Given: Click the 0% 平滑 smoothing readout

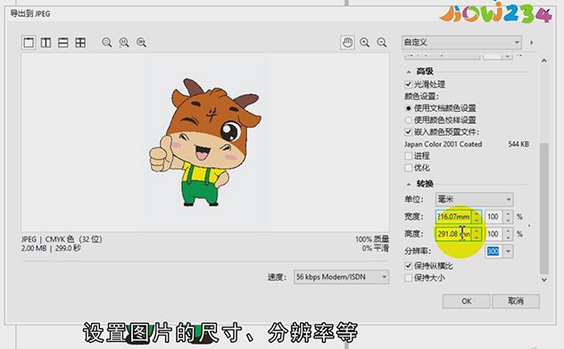Looking at the screenshot, I should tap(376, 248).
